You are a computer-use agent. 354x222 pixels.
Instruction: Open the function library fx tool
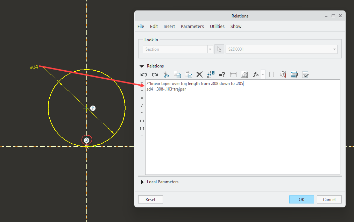coord(256,74)
